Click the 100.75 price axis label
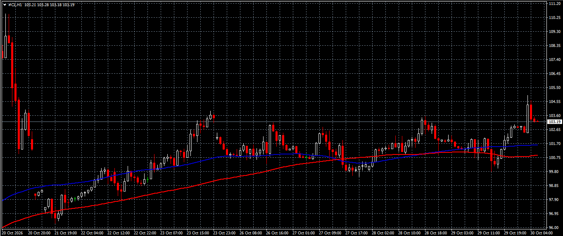This screenshot has height=236, width=563. pos(554,157)
